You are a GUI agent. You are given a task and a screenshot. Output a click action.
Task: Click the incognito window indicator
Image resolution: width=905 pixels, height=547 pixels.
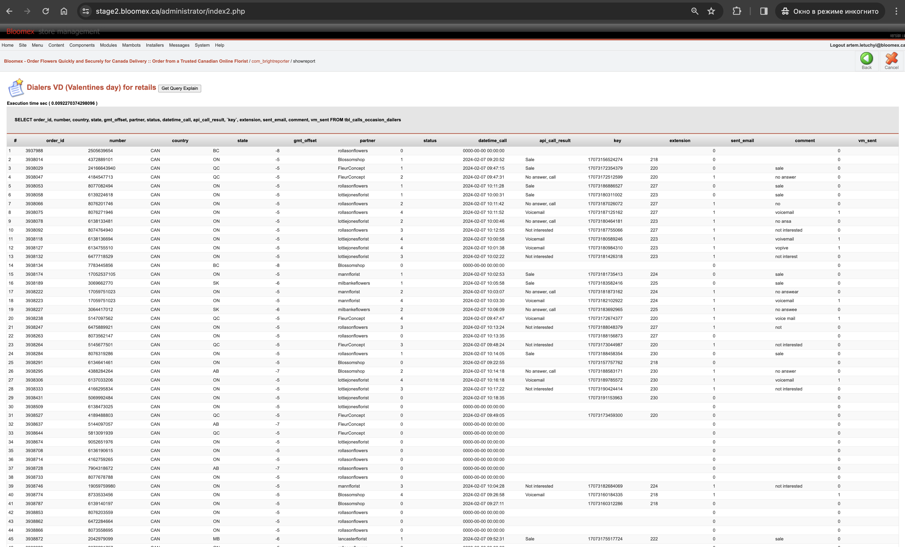pos(830,11)
